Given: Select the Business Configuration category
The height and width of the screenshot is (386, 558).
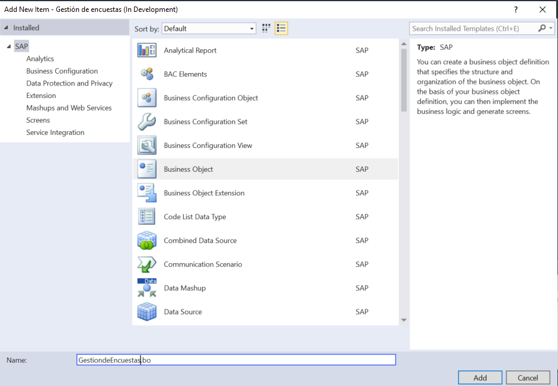Looking at the screenshot, I should pyautogui.click(x=62, y=71).
